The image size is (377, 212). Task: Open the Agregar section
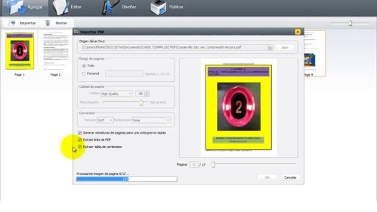click(x=25, y=7)
